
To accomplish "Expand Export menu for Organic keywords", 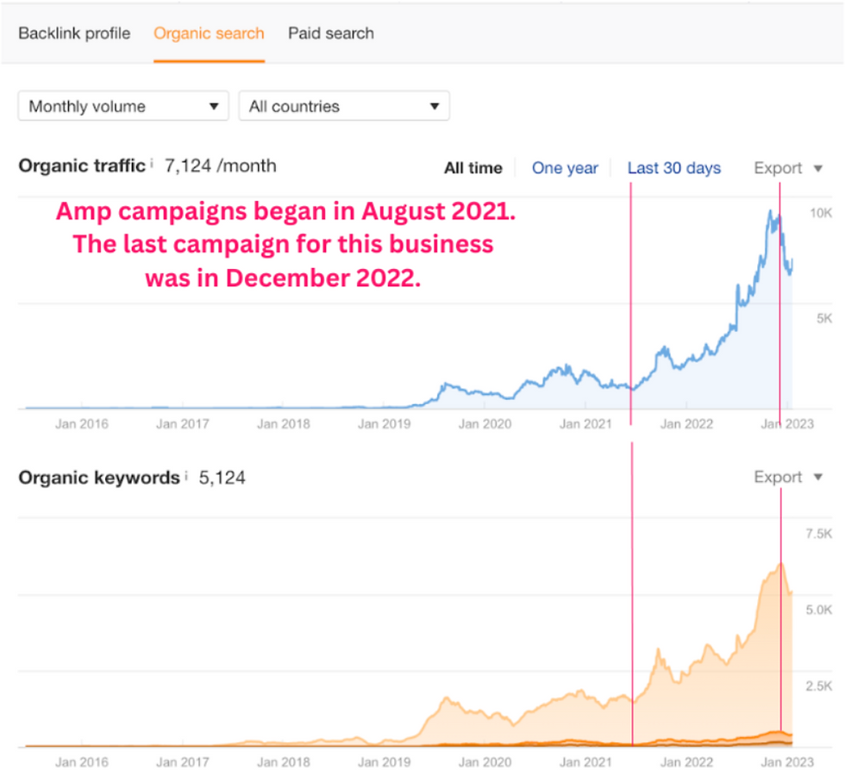I will point(788,477).
